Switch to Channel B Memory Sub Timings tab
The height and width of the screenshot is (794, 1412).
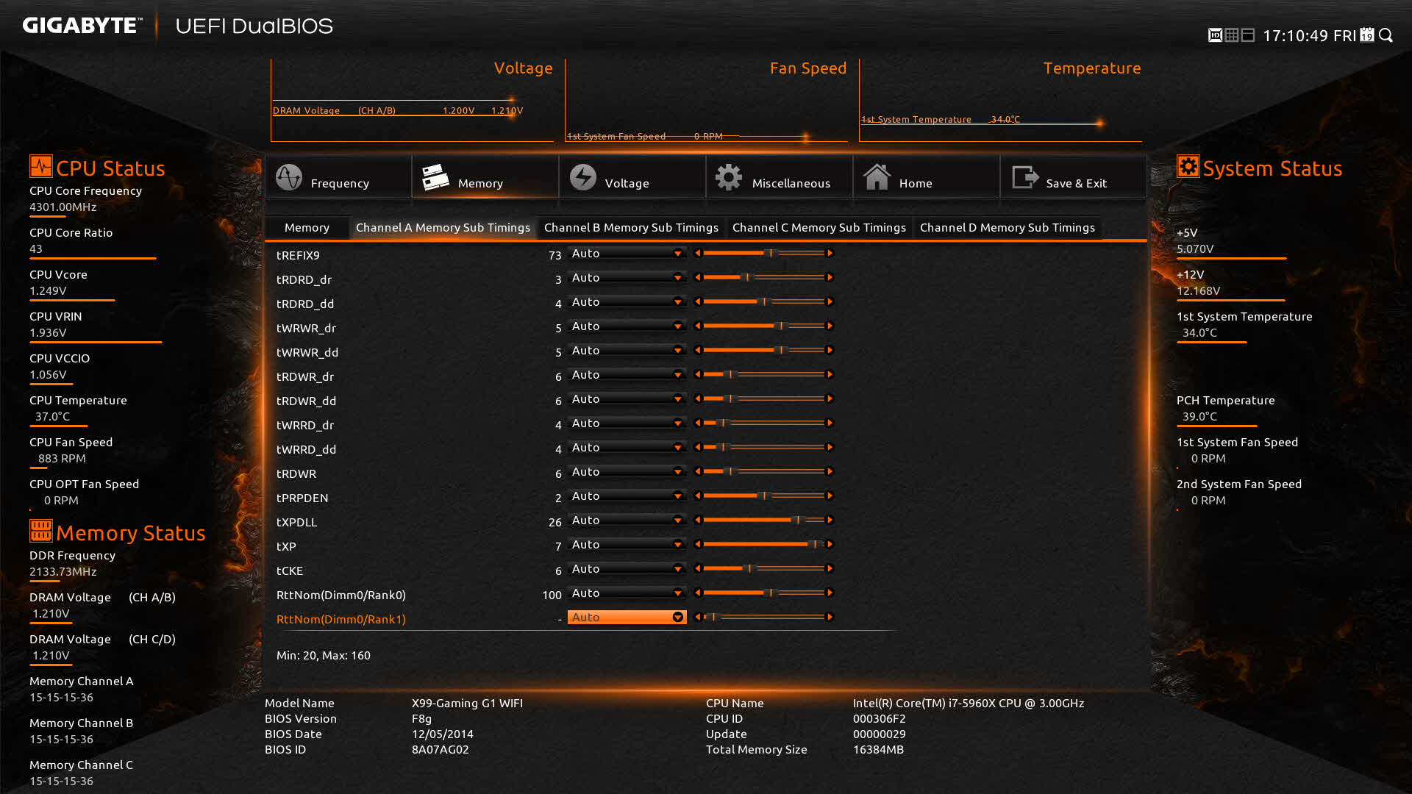[631, 228]
